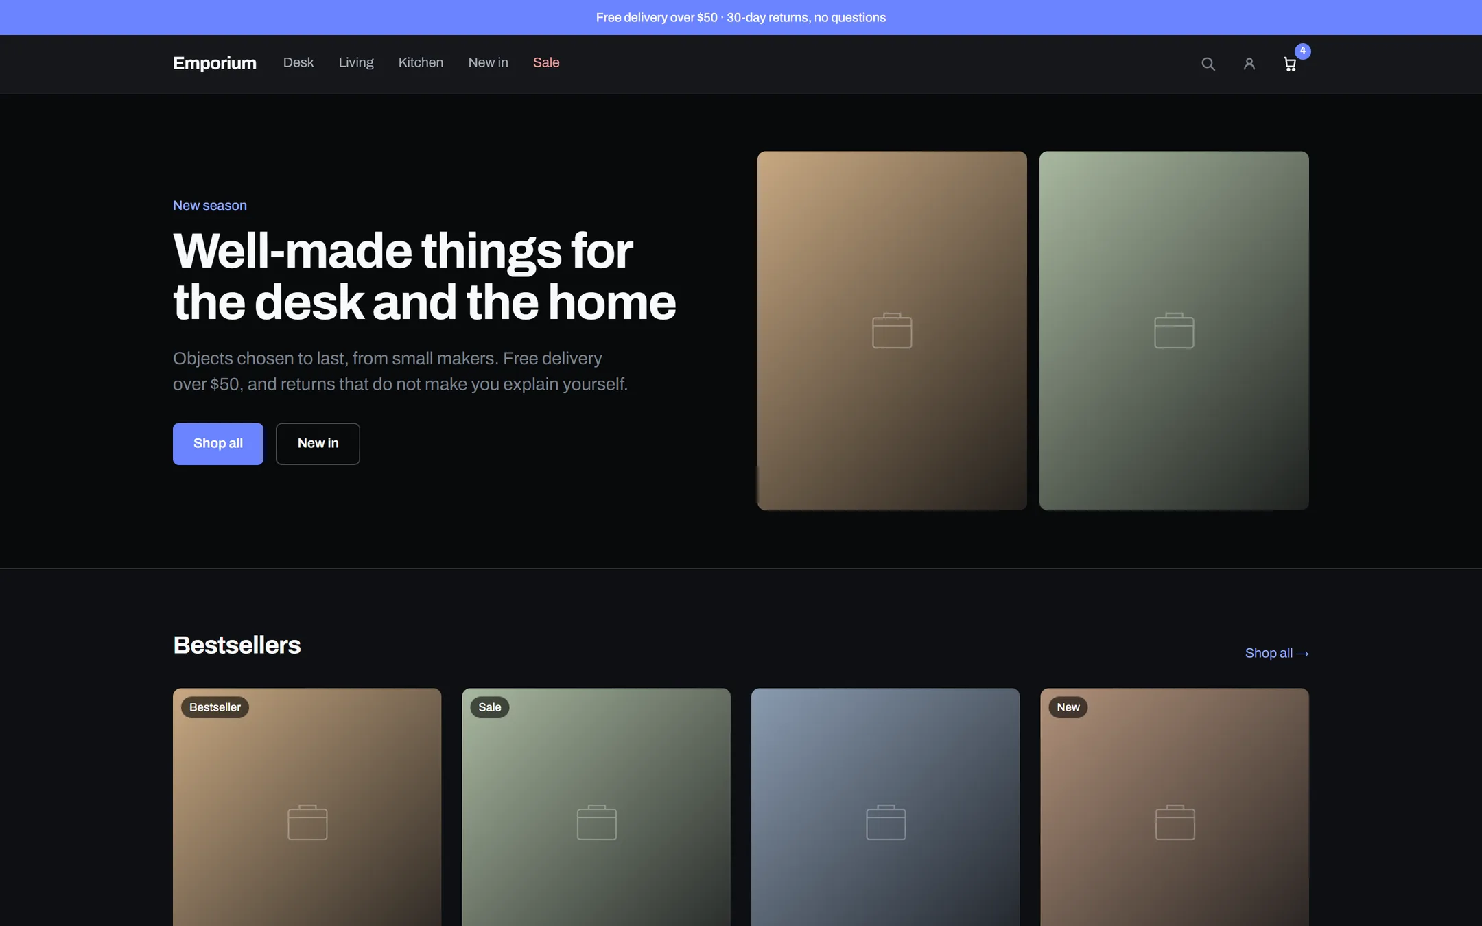Image resolution: width=1482 pixels, height=926 pixels.
Task: Open the New in nav item
Action: [x=489, y=62]
